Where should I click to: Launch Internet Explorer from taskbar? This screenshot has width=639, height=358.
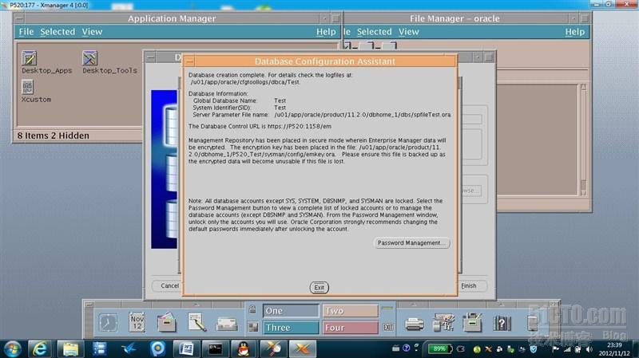click(39, 349)
